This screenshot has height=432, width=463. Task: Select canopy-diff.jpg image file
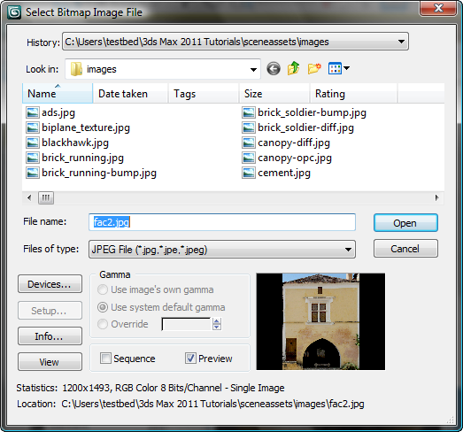pyautogui.click(x=286, y=143)
